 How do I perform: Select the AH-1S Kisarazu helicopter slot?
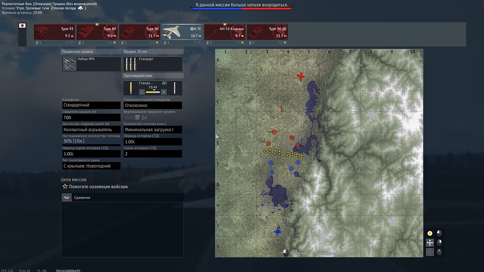coord(225,32)
